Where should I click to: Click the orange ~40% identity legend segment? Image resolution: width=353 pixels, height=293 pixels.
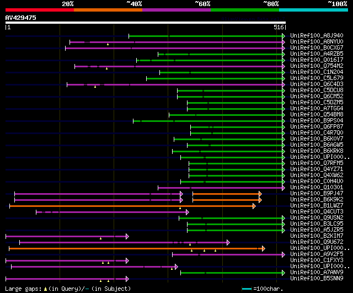point(108,10)
